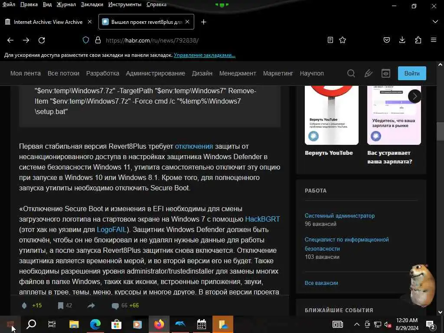Open the Файл menu

tap(9, 4)
